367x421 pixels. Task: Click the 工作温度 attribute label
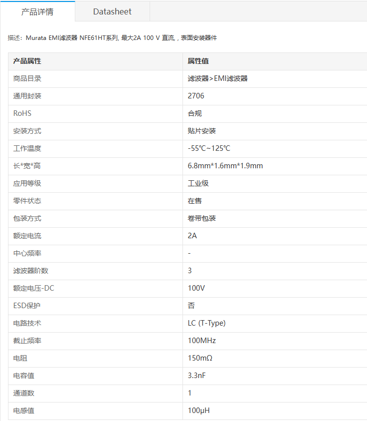pyautogui.click(x=27, y=148)
